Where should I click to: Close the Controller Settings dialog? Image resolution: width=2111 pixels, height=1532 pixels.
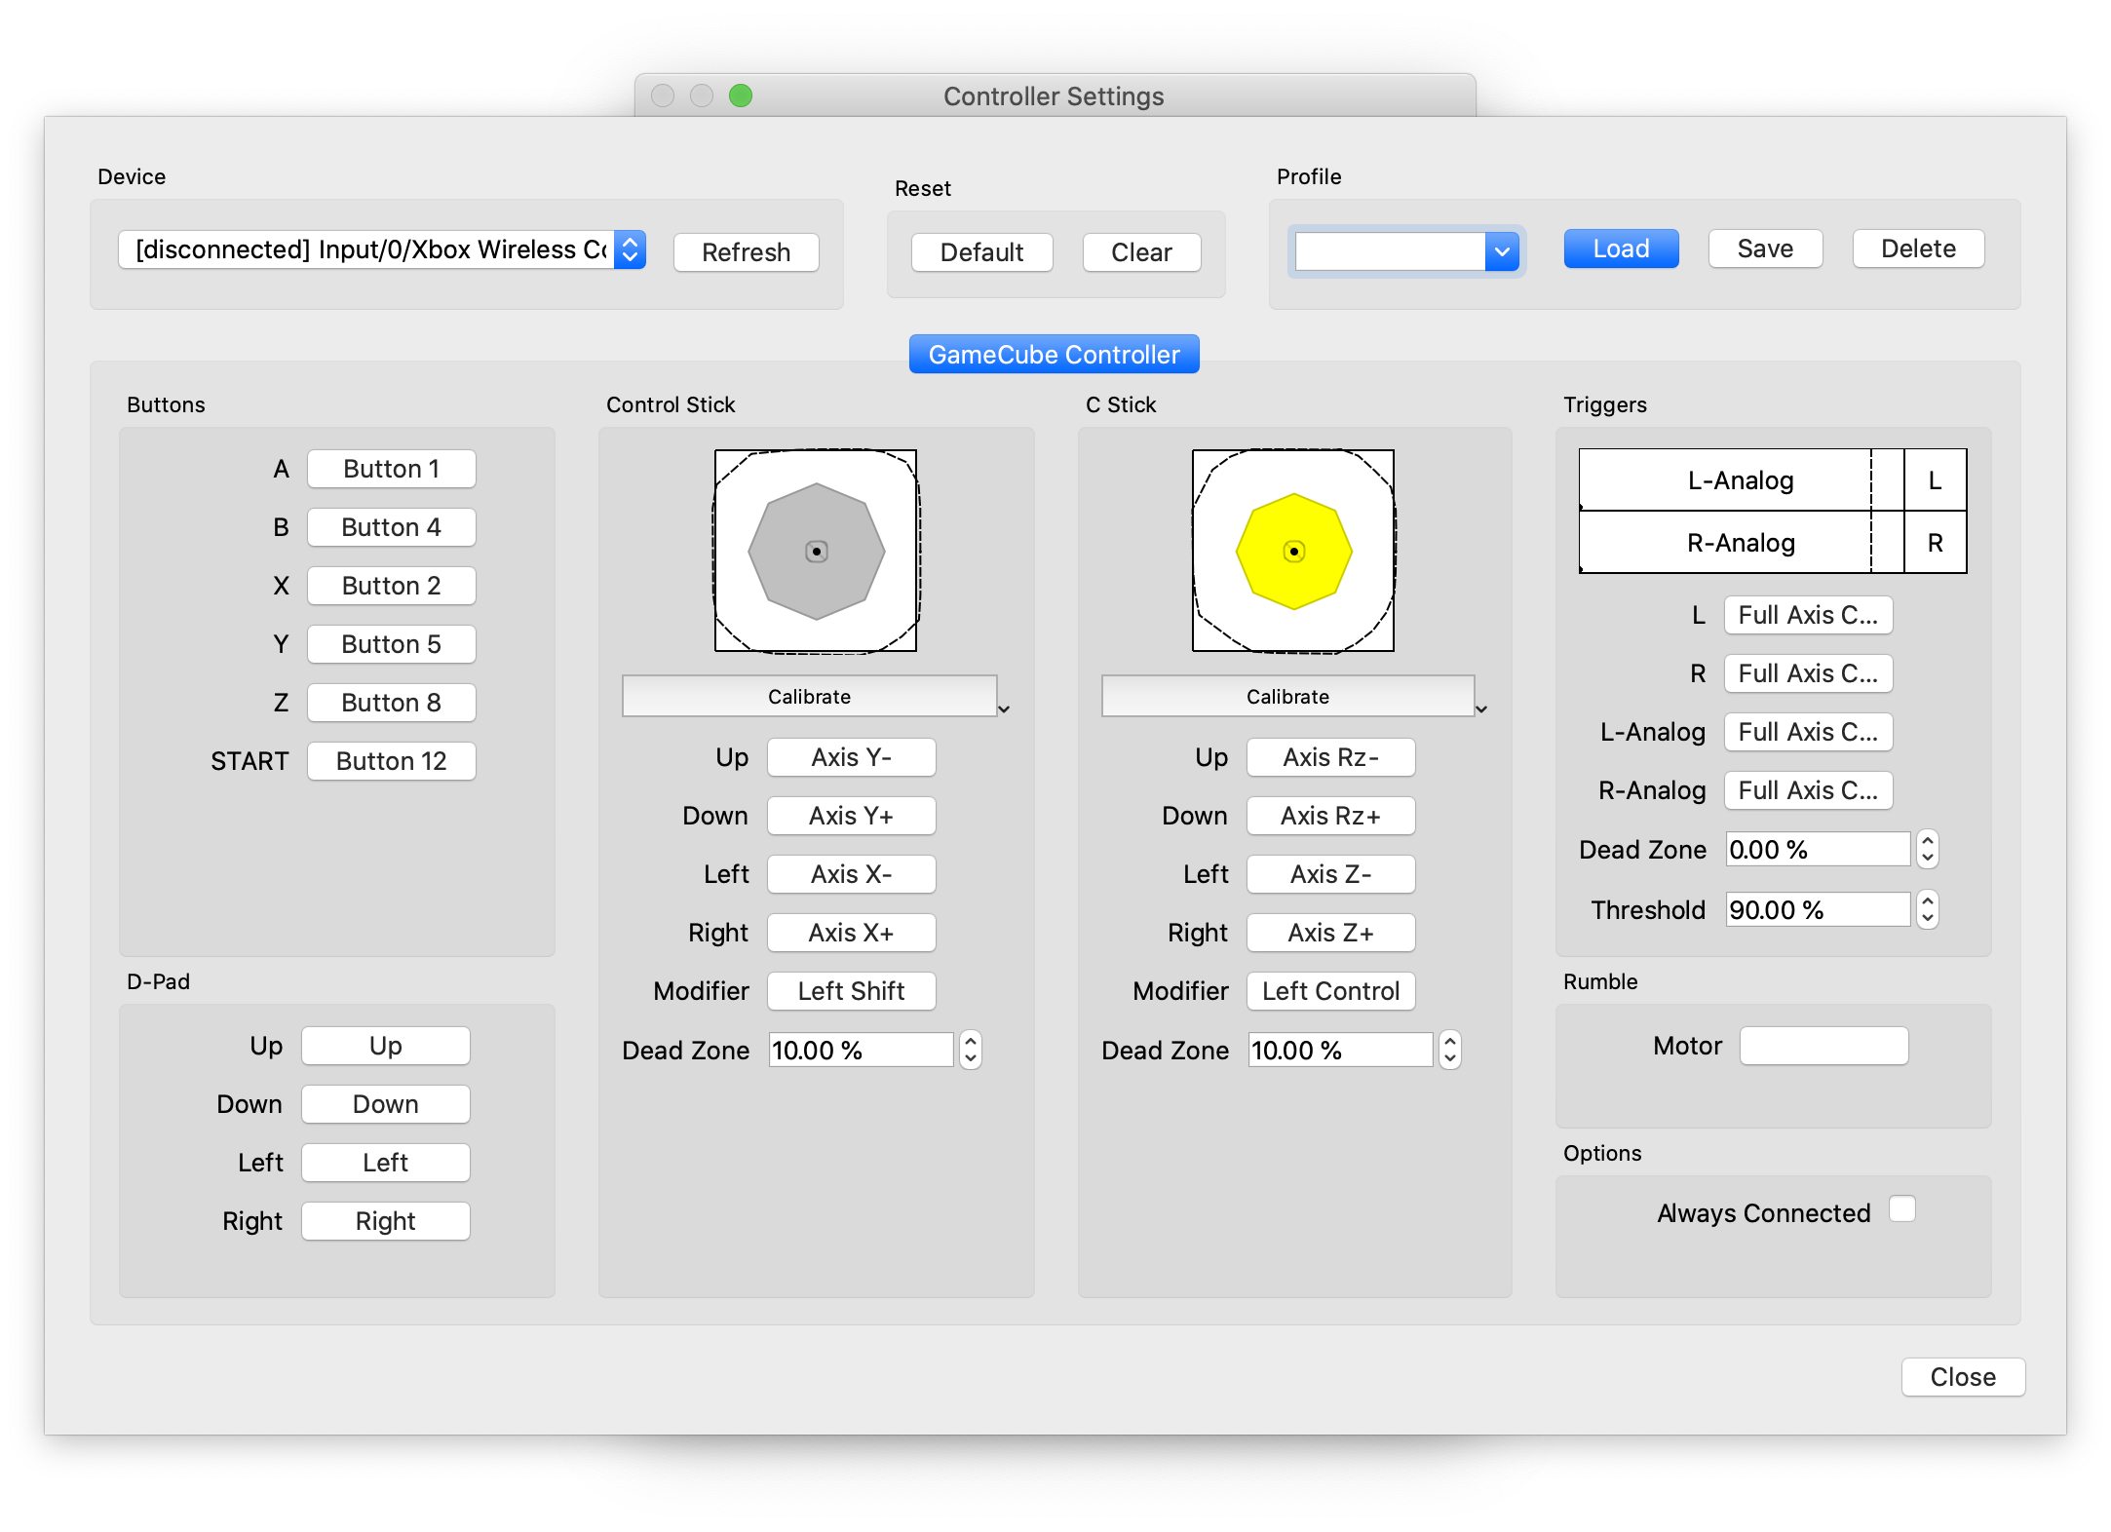click(x=1962, y=1377)
